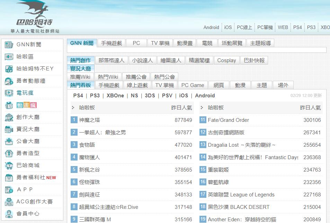
Task: Click the 勇者動態牆 sidebar icon
Action: [x=9, y=81]
